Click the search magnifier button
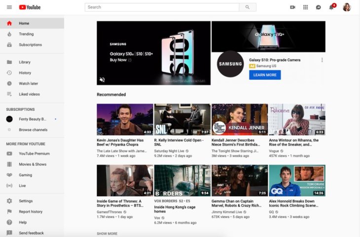The height and width of the screenshot is (237, 360). [247, 7]
